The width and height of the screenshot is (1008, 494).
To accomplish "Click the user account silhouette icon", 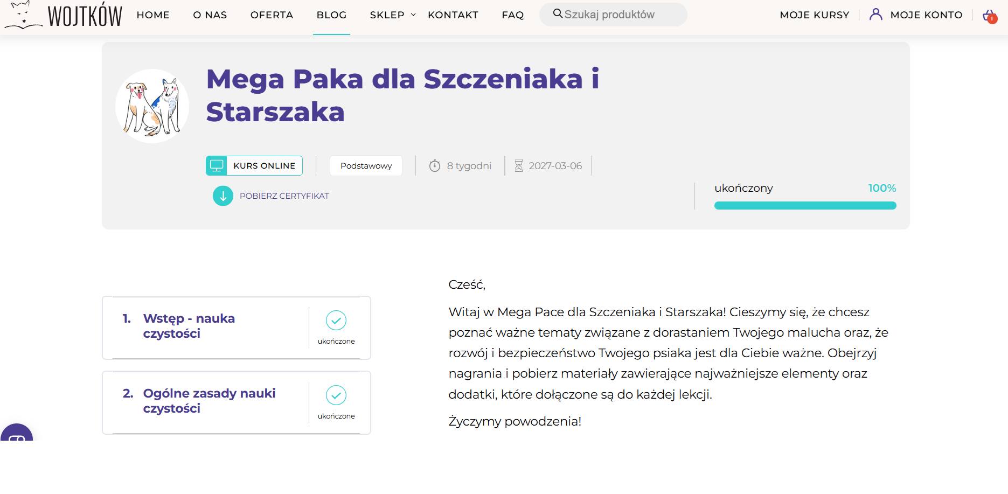I will click(876, 15).
